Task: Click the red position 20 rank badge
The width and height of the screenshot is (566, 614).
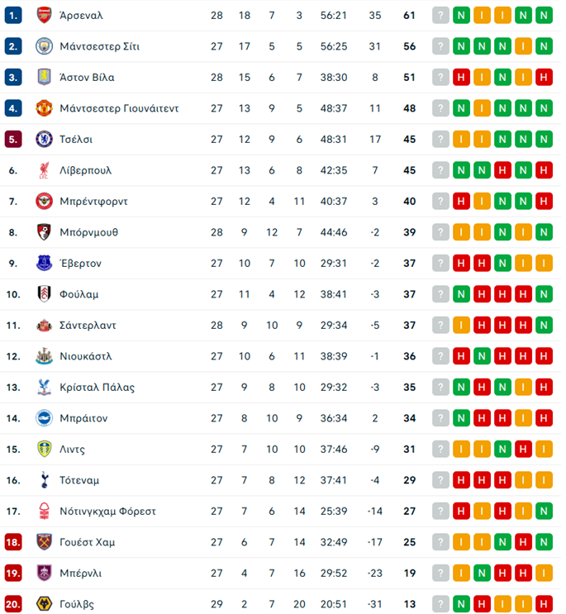Action: pyautogui.click(x=12, y=604)
